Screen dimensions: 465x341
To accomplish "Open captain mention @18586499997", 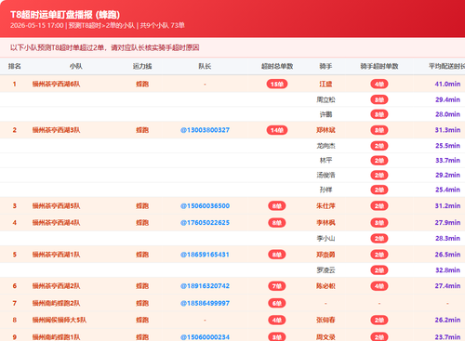I will click(205, 303).
